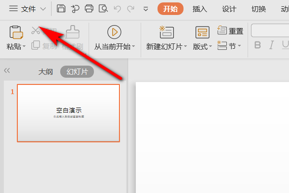Select the 空白演示 slide thumbnail

[x=68, y=113]
